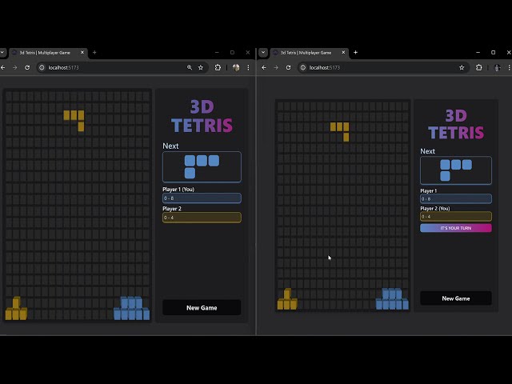Open extensions puzzle icon in right window

[478, 67]
